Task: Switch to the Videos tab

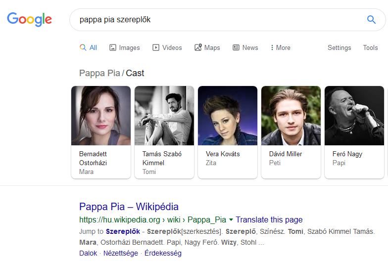Action: (x=167, y=47)
